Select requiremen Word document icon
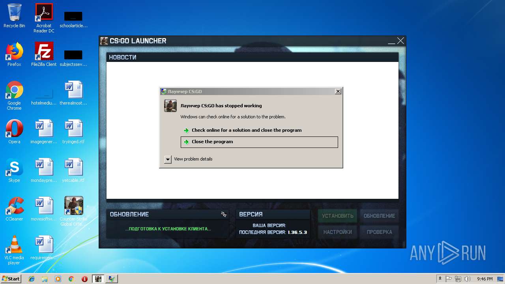 (x=44, y=248)
